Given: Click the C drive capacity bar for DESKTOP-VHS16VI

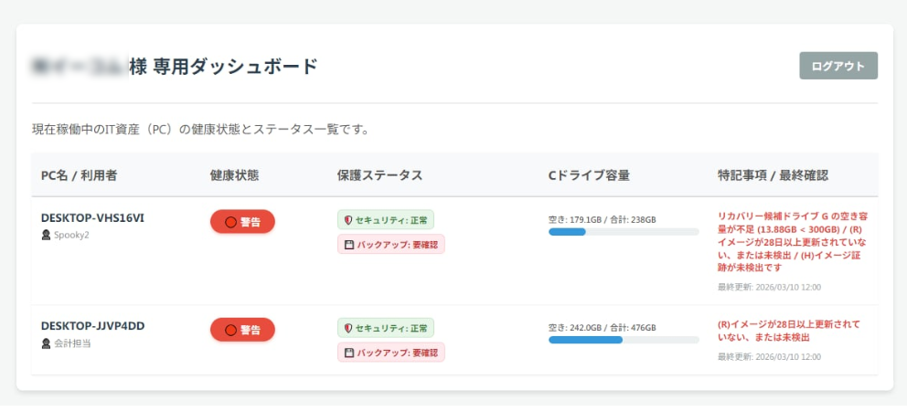Looking at the screenshot, I should (x=623, y=232).
